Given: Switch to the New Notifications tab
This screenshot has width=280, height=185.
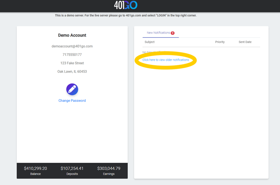Looking at the screenshot, I should [x=158, y=33].
